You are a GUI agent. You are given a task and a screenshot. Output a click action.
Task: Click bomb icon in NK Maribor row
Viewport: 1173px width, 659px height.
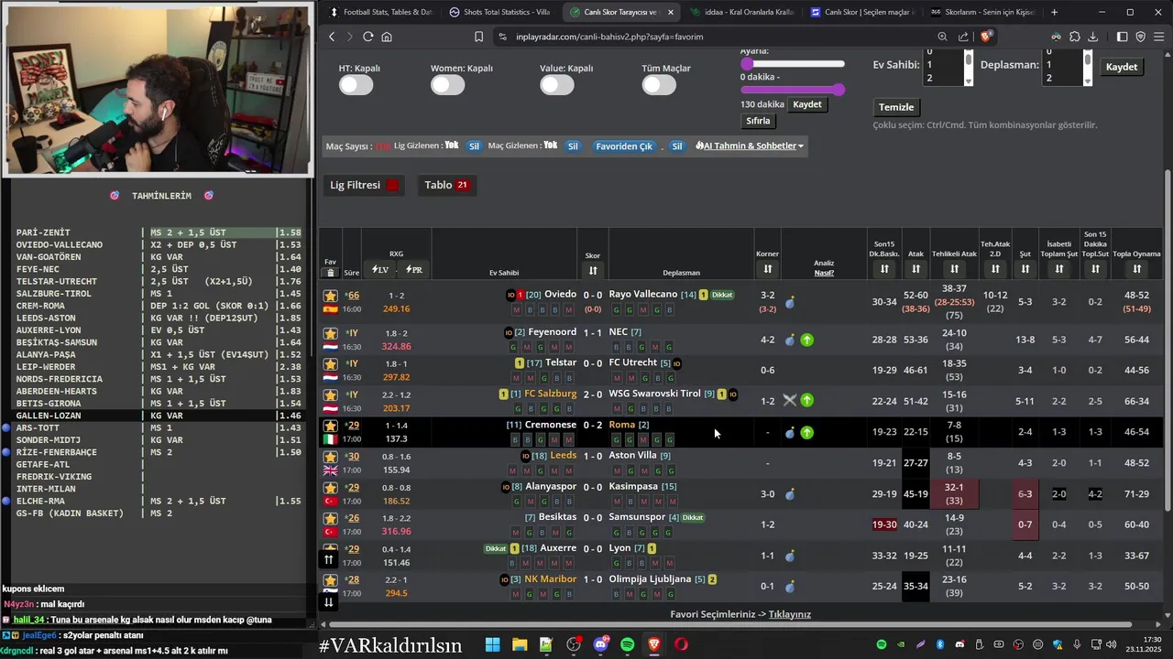click(790, 586)
